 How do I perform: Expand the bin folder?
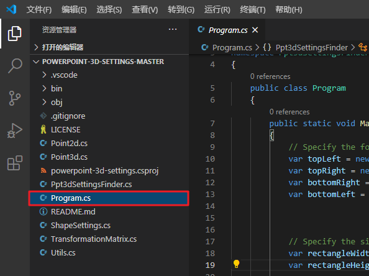tap(44, 88)
